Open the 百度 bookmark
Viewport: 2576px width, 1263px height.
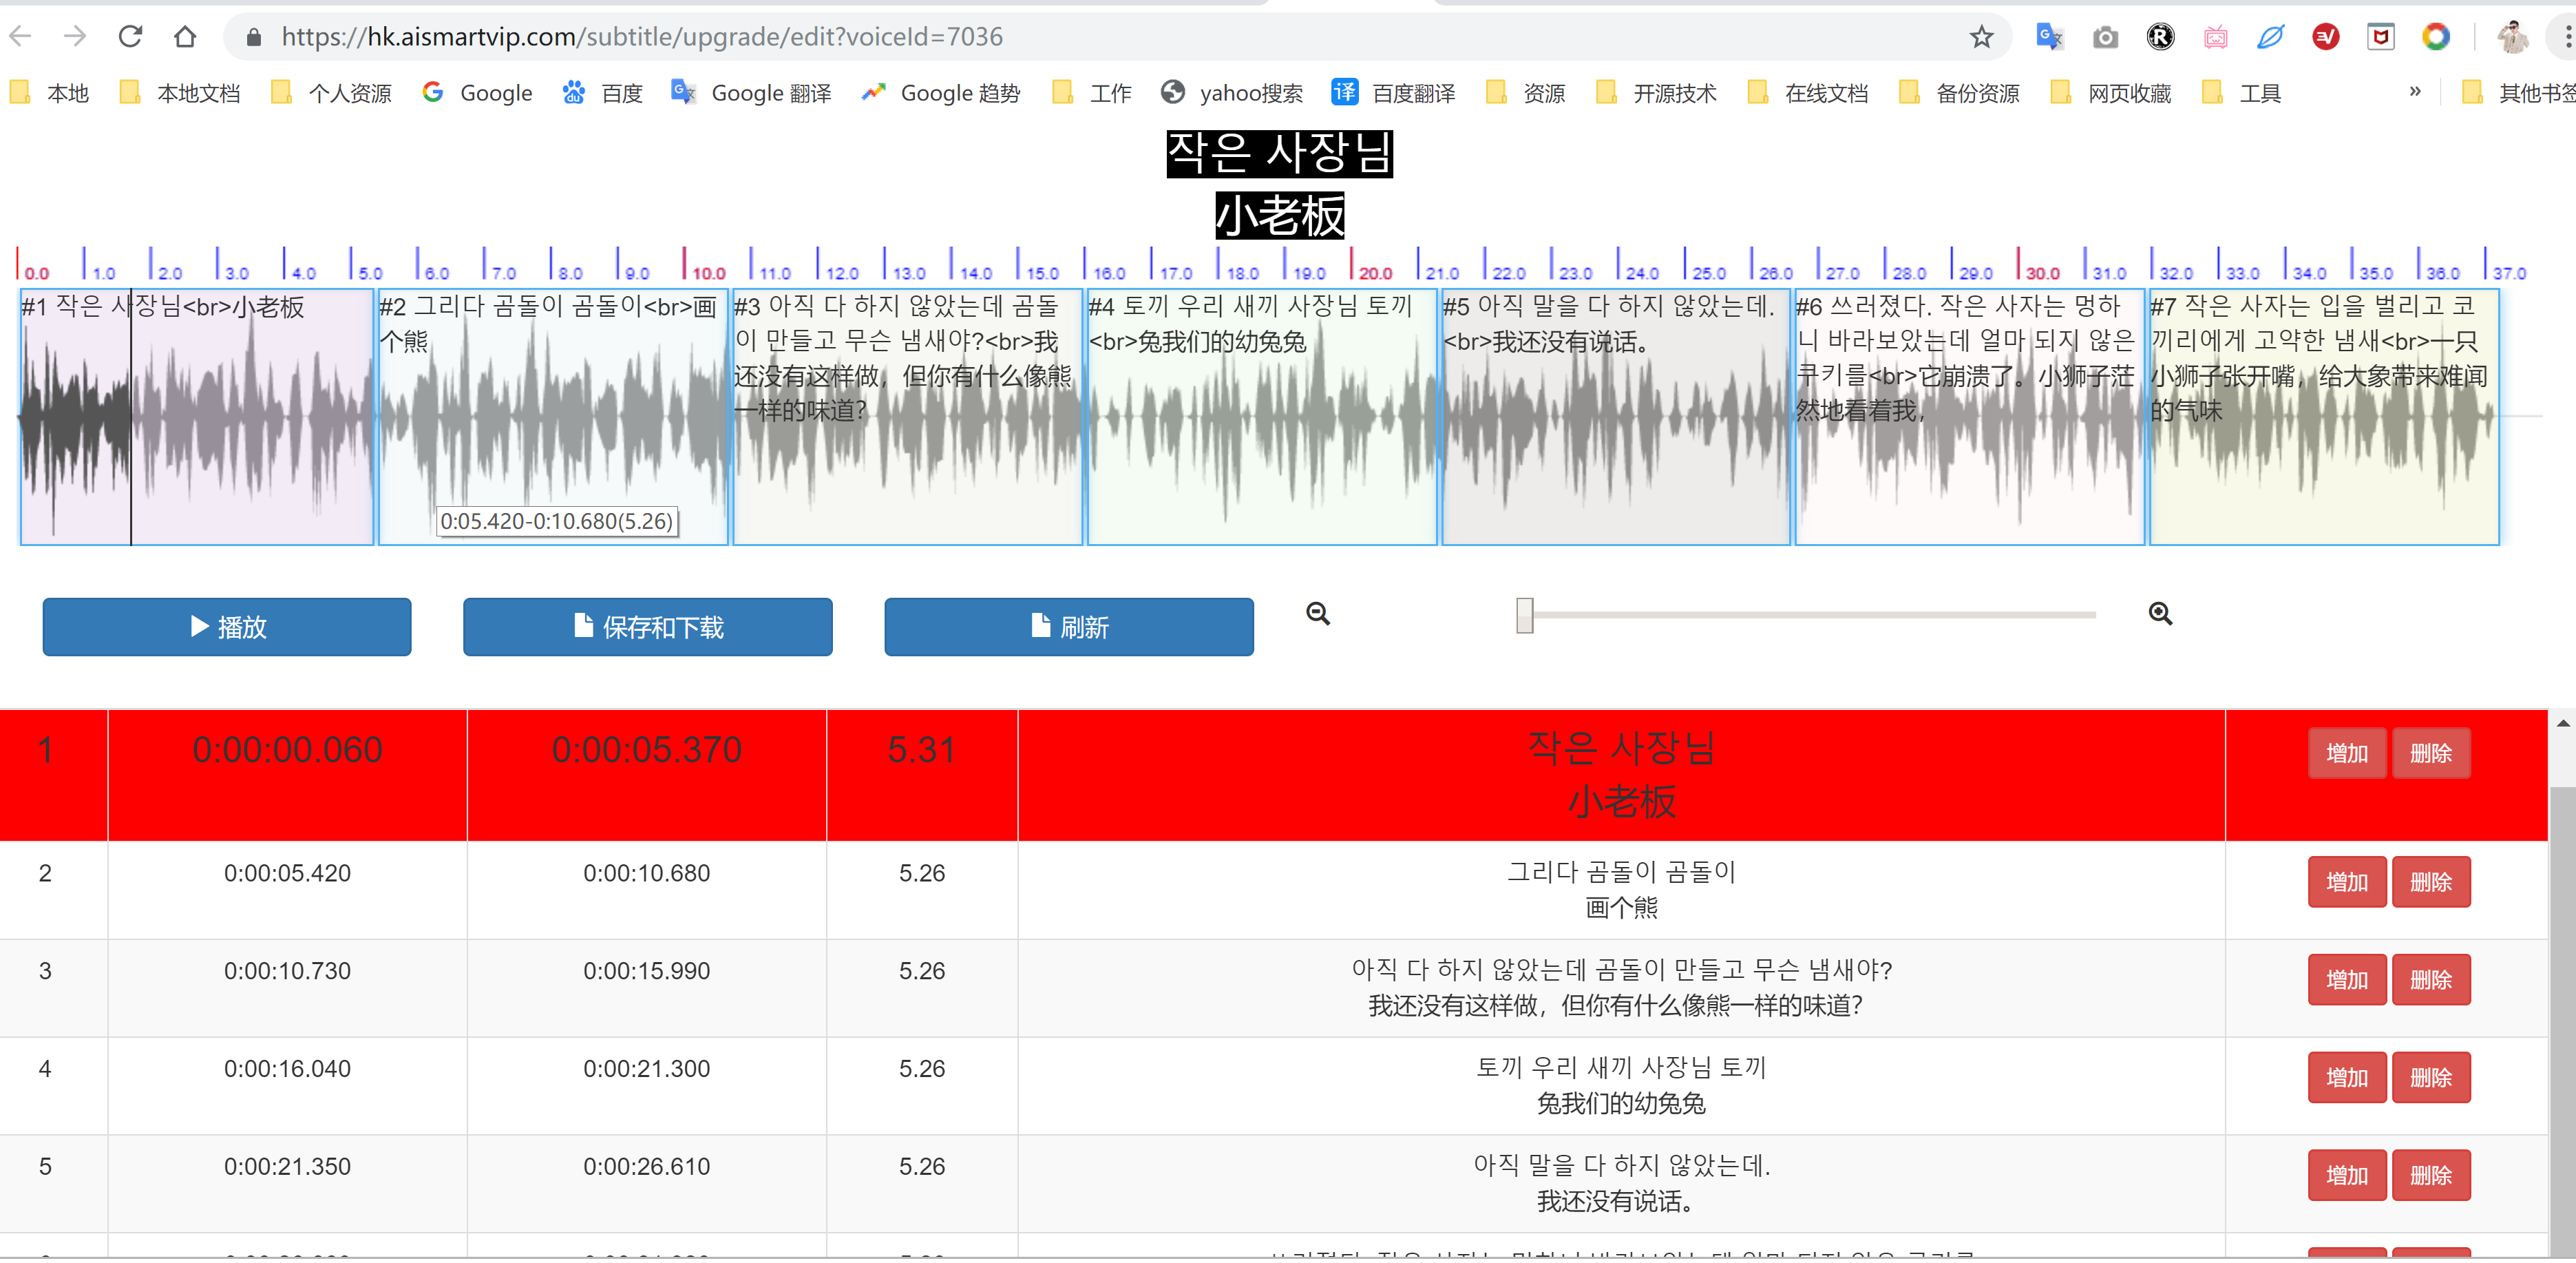602,93
